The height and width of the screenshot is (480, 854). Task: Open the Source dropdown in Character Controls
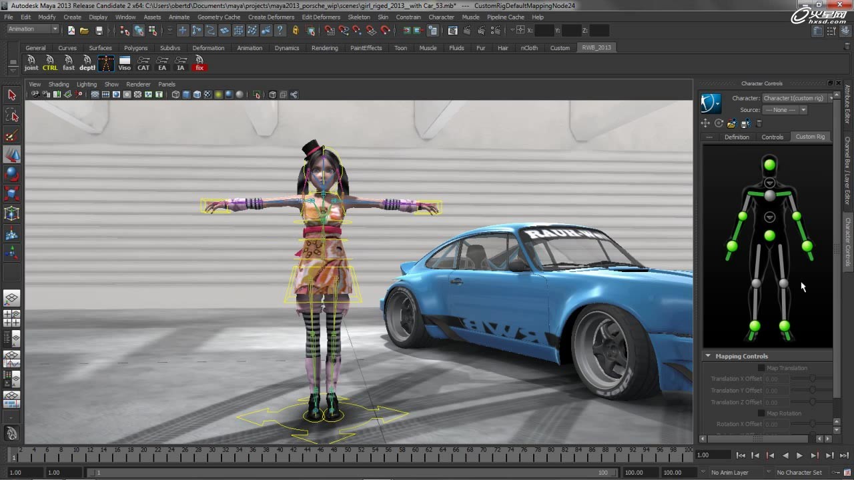(785, 110)
